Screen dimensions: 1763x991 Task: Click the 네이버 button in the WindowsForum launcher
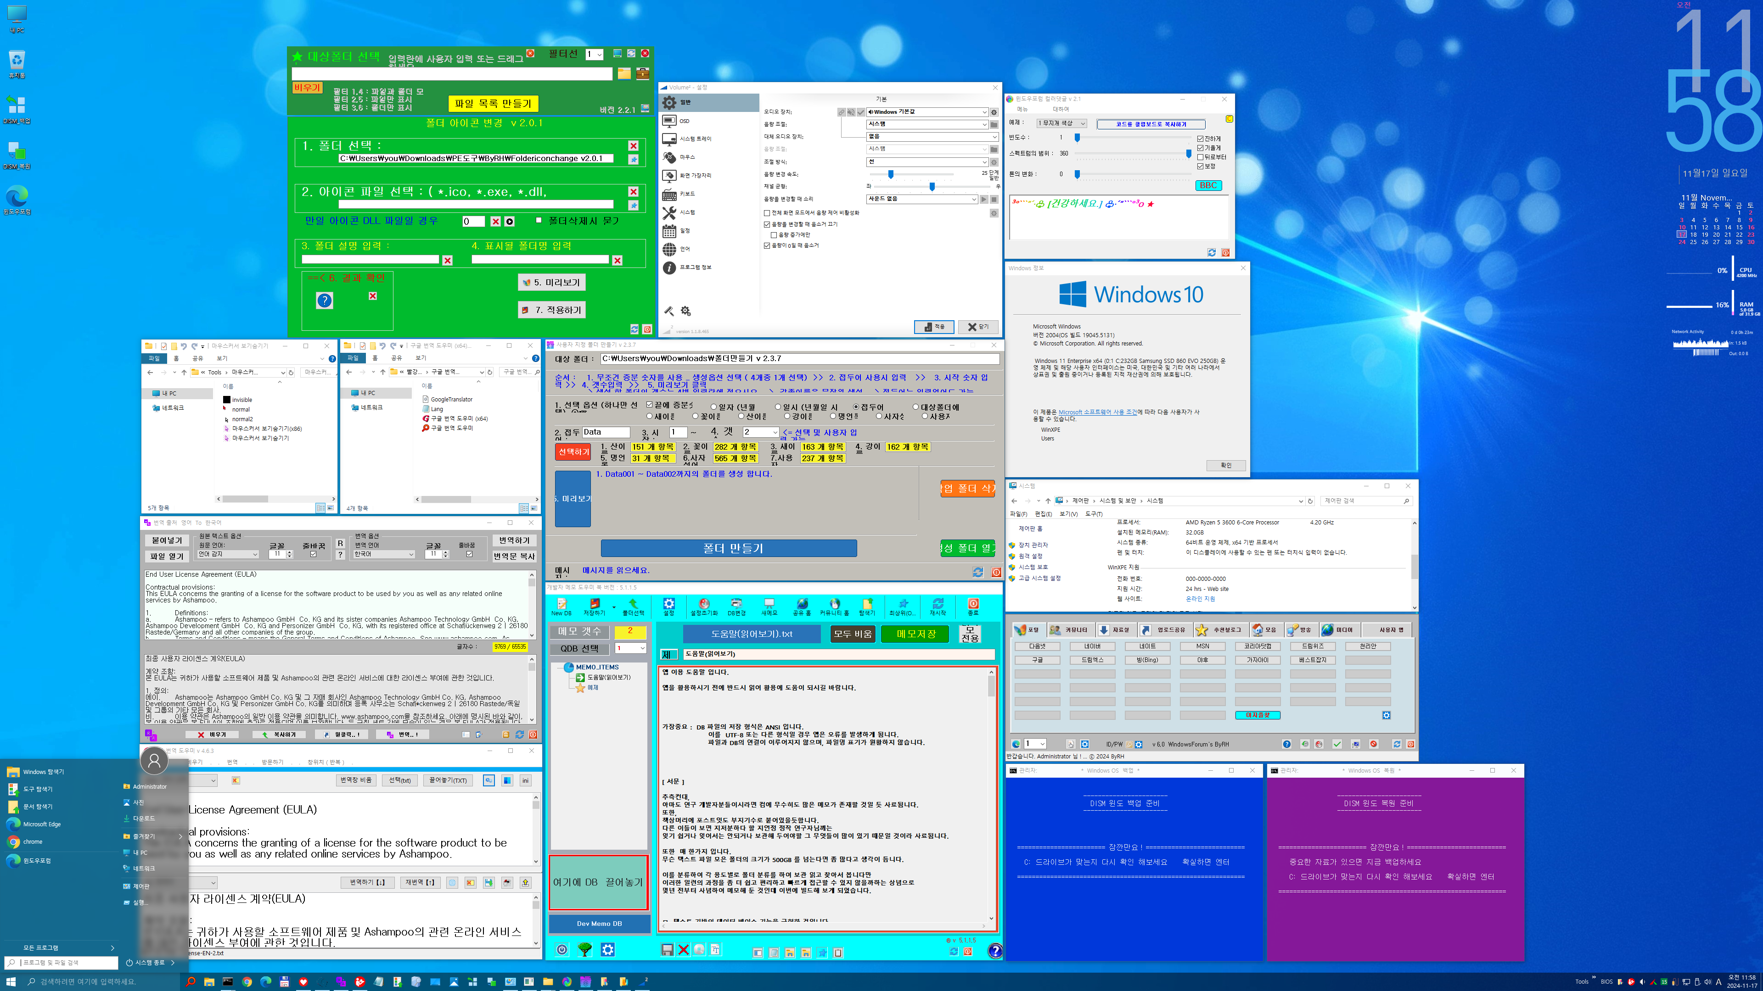[1092, 646]
